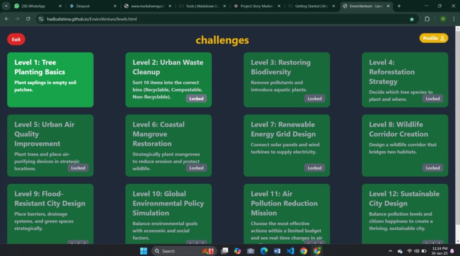Click Level 6: Coastal Mangrove Restoration title

(x=159, y=134)
